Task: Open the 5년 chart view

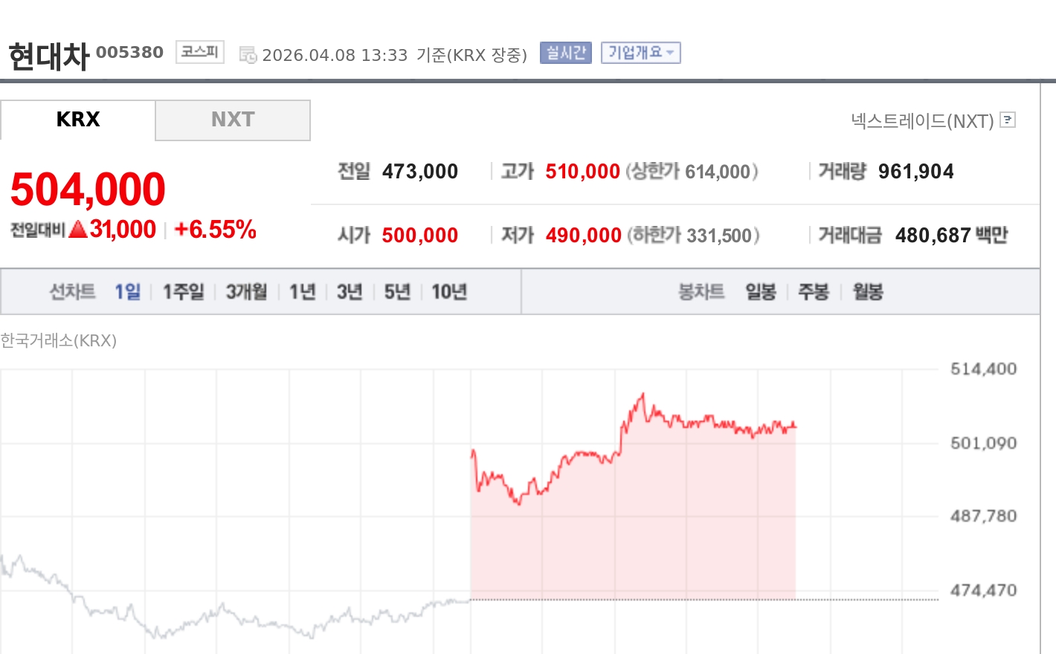Action: tap(396, 291)
